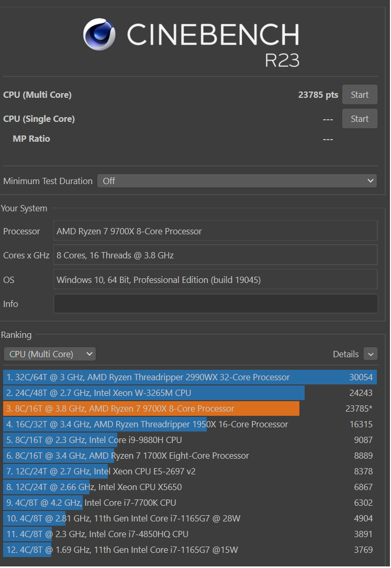Screen dimensions: 391x568
Task: Expand the Details chevron in Ranking
Action: click(371, 354)
